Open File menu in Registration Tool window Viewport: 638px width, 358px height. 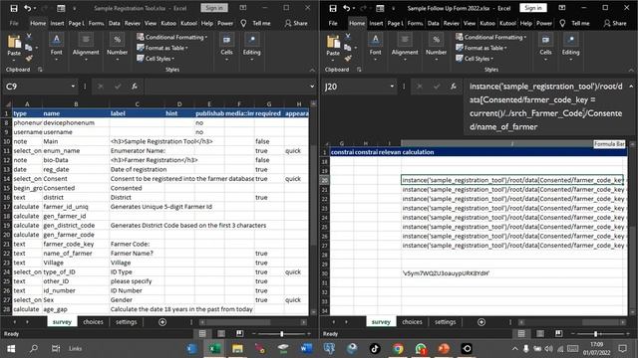(x=14, y=23)
